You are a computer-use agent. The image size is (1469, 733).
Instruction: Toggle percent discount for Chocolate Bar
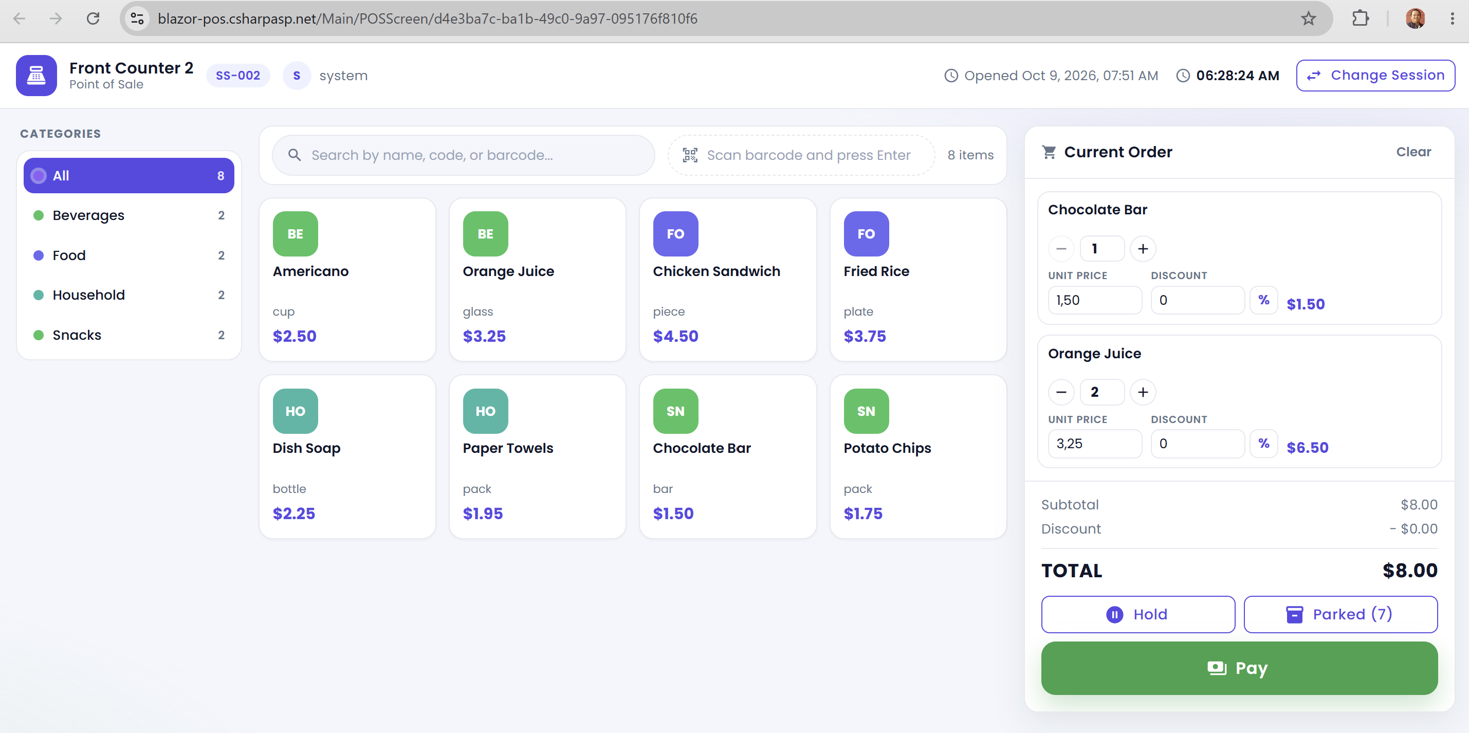coord(1263,300)
